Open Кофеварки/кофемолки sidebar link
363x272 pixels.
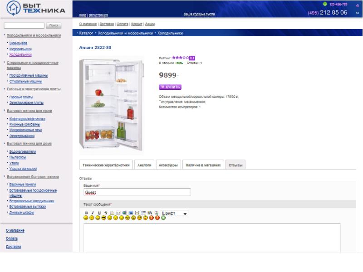tap(27, 119)
